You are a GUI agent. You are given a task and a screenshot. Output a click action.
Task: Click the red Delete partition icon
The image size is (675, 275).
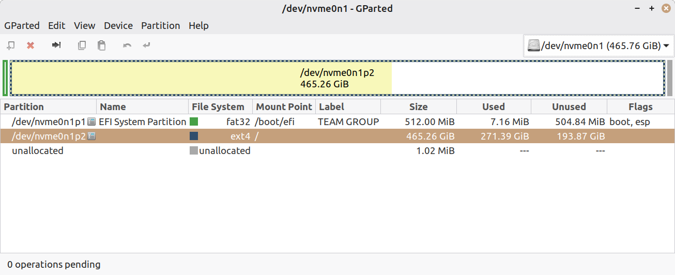tap(30, 45)
